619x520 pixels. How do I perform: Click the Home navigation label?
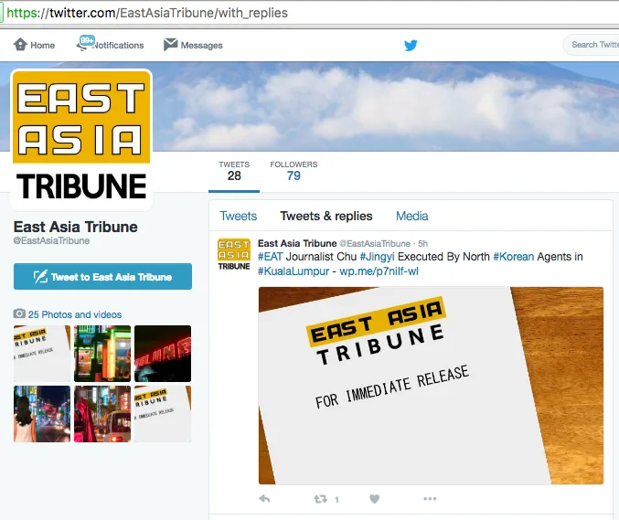43,45
